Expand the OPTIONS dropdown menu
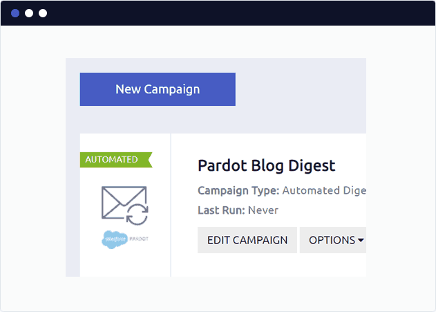The height and width of the screenshot is (312, 436). [x=333, y=240]
